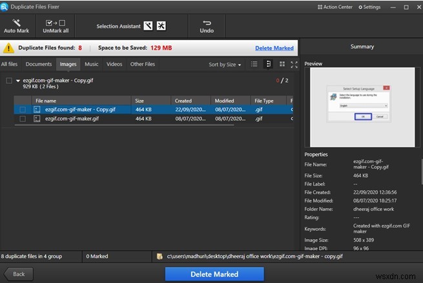The width and height of the screenshot is (423, 283).
Task: Check the group checkbox for ezgif.com-gif-maker - Copy.gif
Action: point(9,81)
